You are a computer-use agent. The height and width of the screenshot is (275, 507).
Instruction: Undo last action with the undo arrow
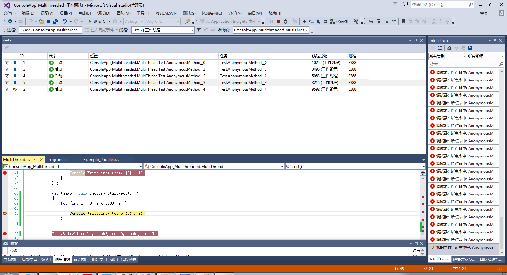click(65, 22)
